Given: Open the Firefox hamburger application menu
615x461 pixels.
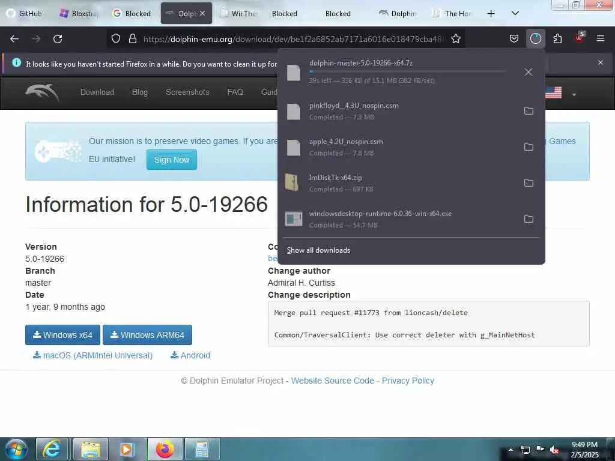Looking at the screenshot, I should pyautogui.click(x=601, y=38).
